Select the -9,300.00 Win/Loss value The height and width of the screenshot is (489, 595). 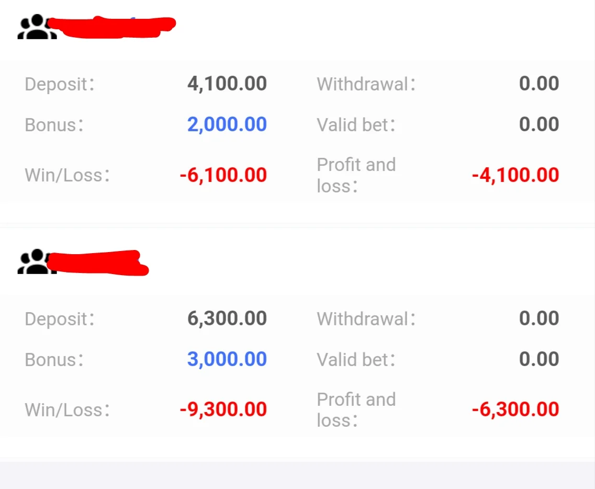pos(223,410)
